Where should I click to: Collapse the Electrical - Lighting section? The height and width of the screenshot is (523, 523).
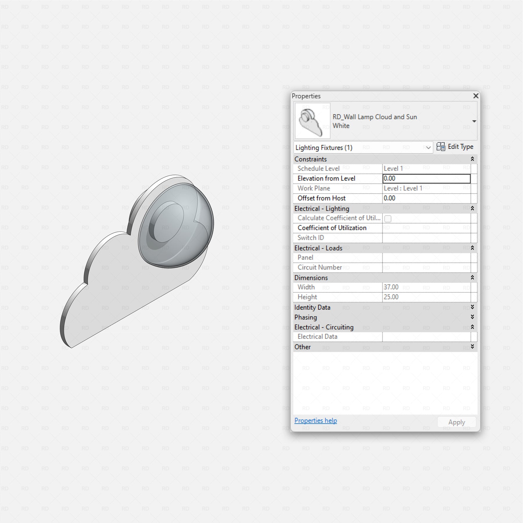point(472,208)
